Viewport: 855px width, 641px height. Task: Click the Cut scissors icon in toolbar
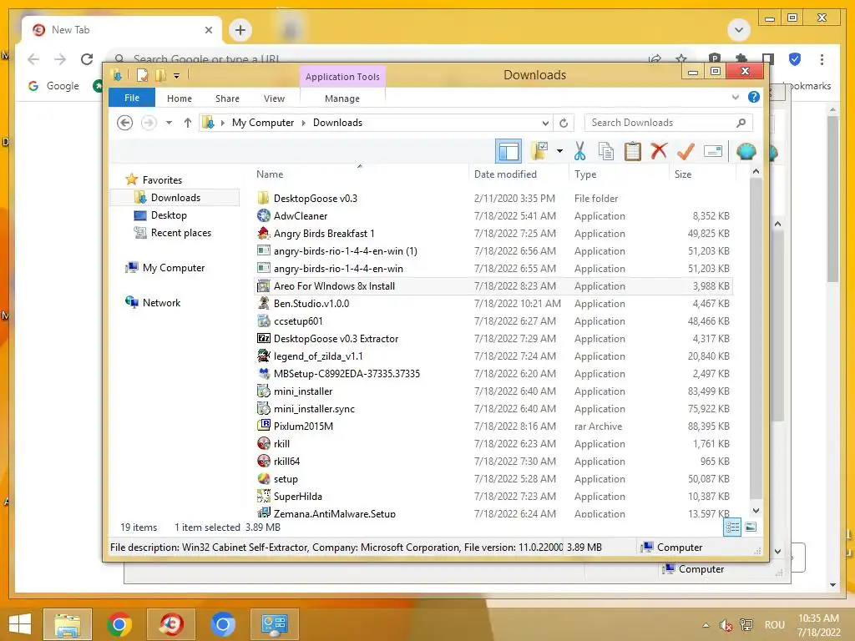(x=579, y=151)
